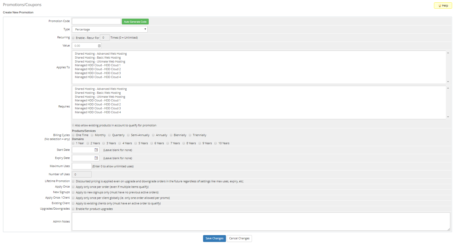Open the Type Percentage dropdown
This screenshot has width=455, height=243.
coord(110,29)
